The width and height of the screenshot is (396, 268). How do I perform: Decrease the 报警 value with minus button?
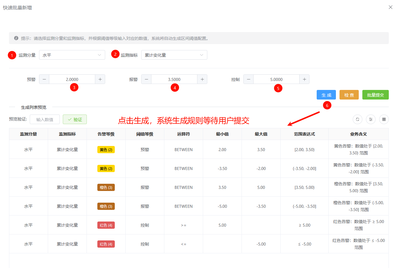coord(146,79)
